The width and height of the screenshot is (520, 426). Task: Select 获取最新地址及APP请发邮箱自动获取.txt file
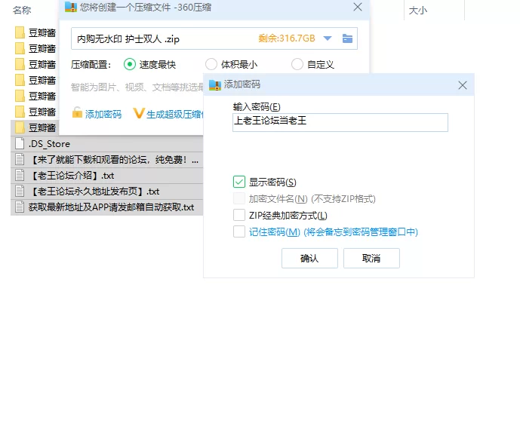106,207
